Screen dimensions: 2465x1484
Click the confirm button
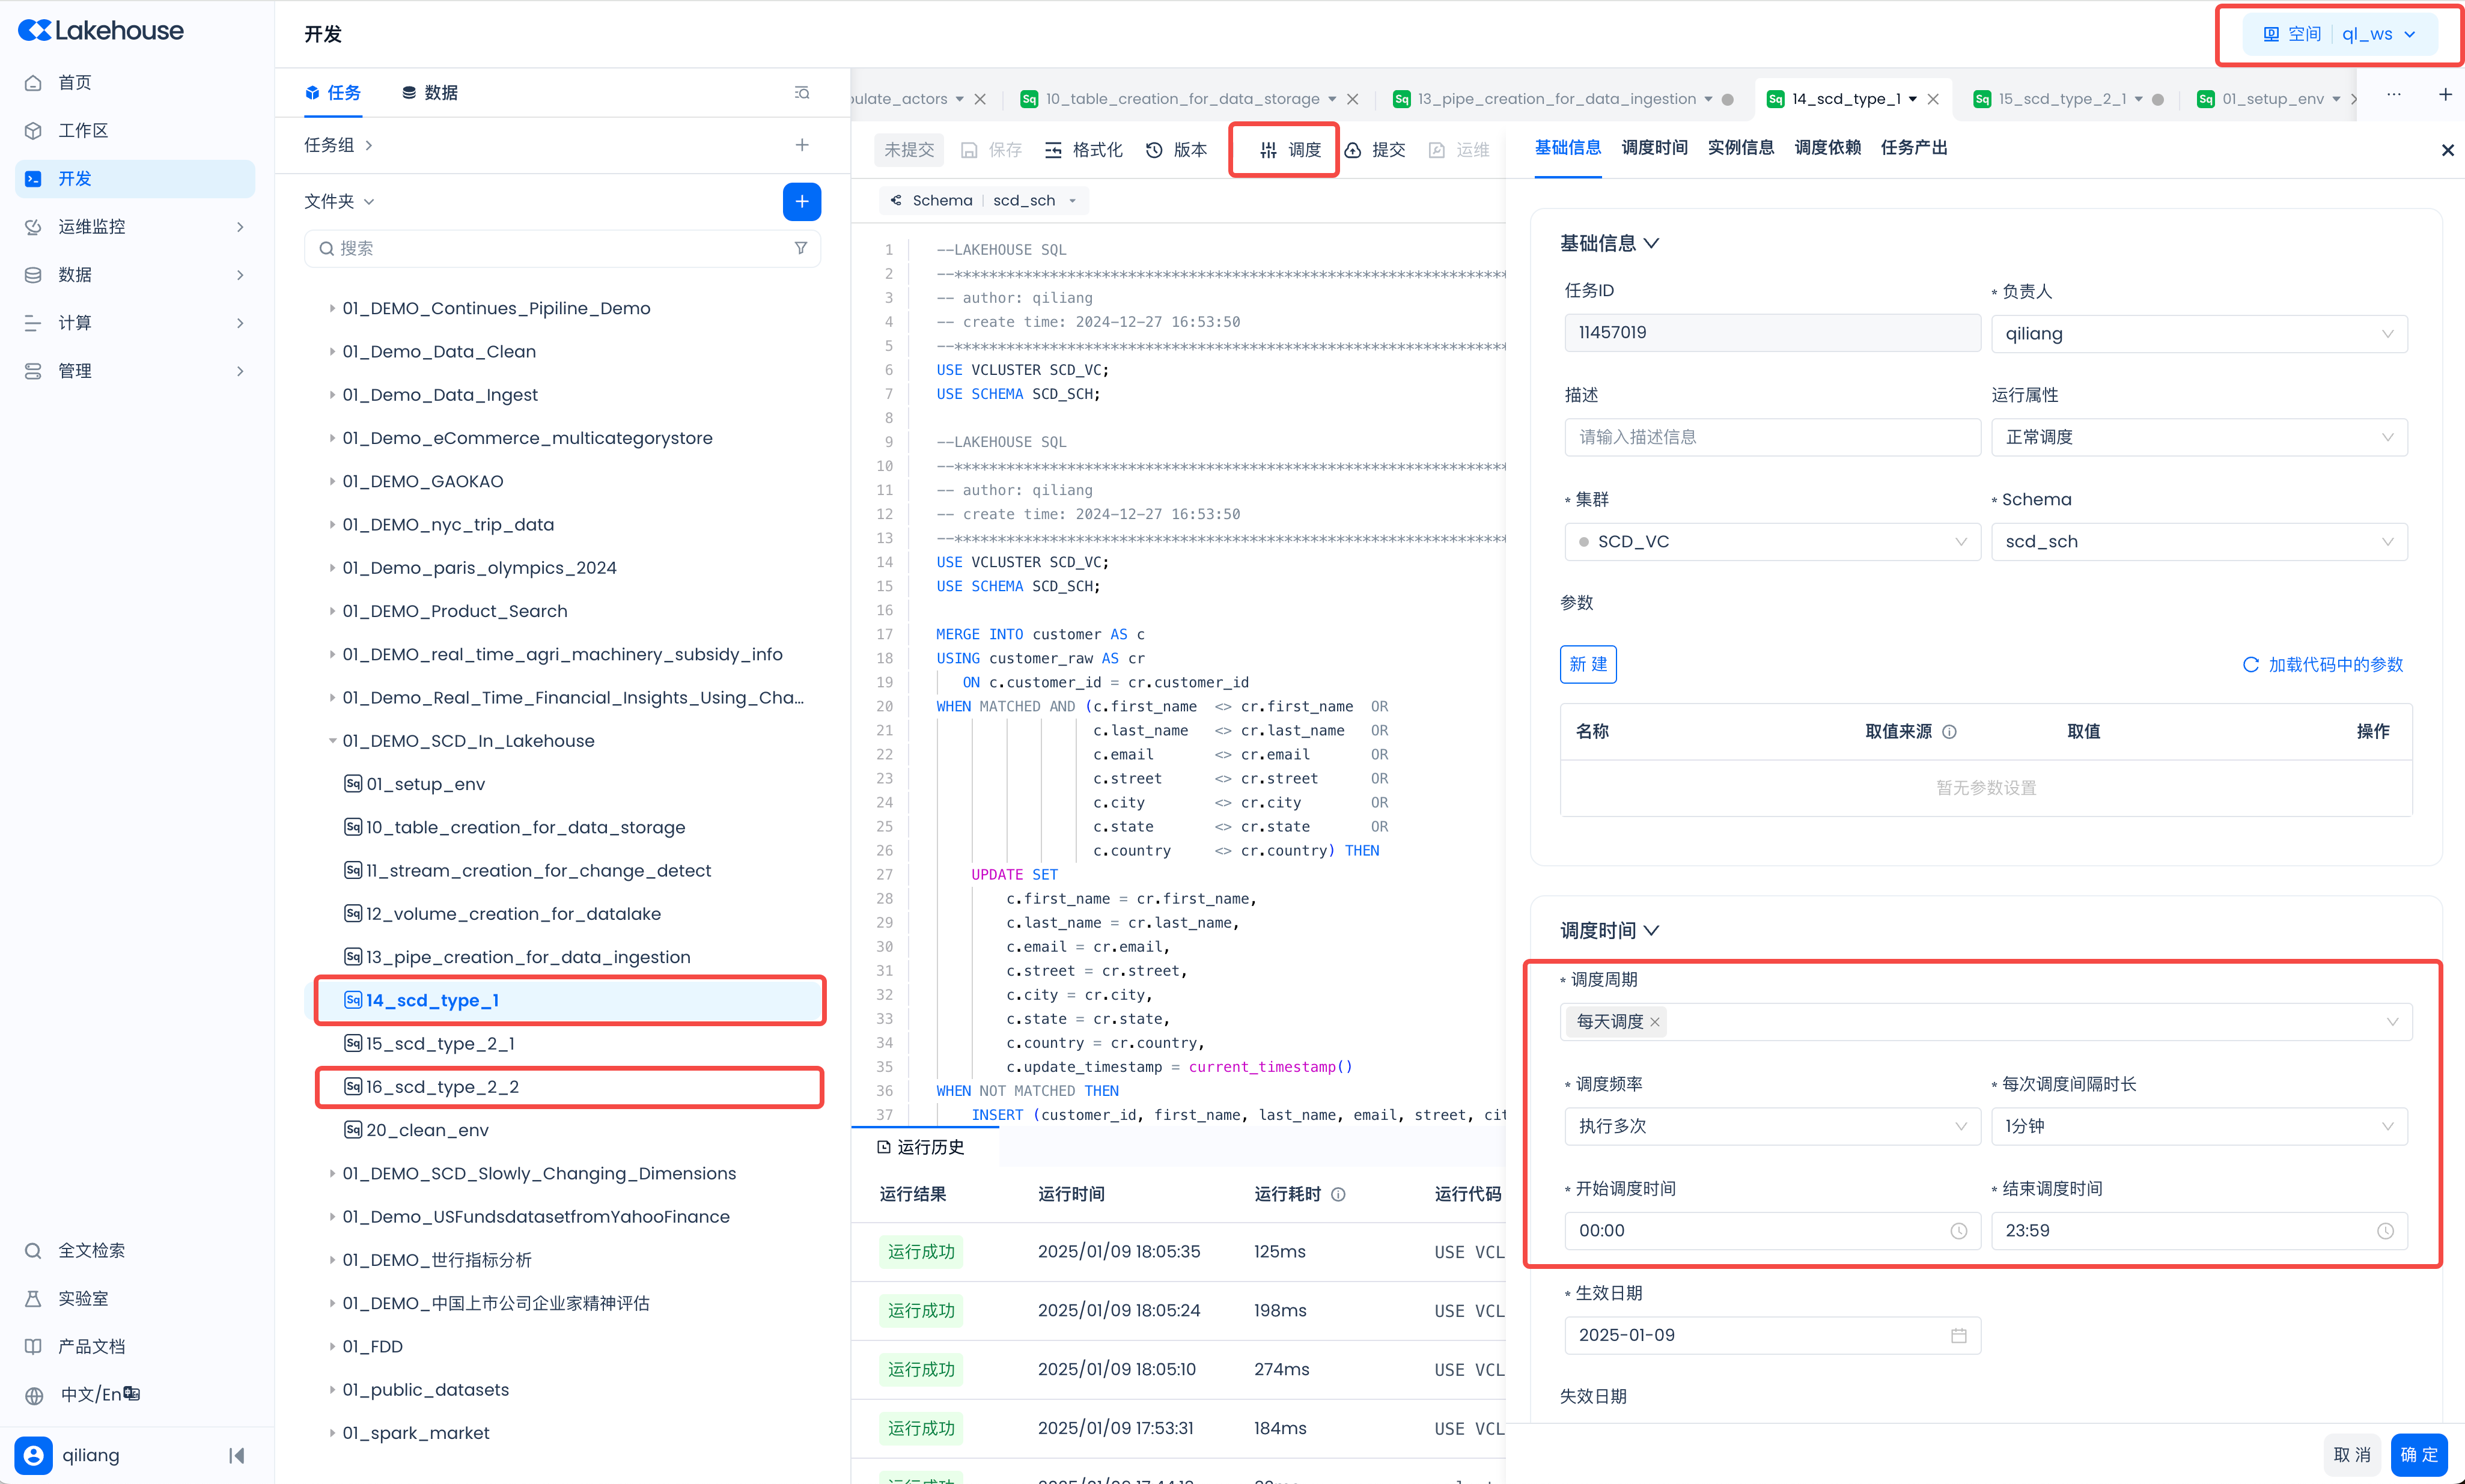click(2418, 1454)
